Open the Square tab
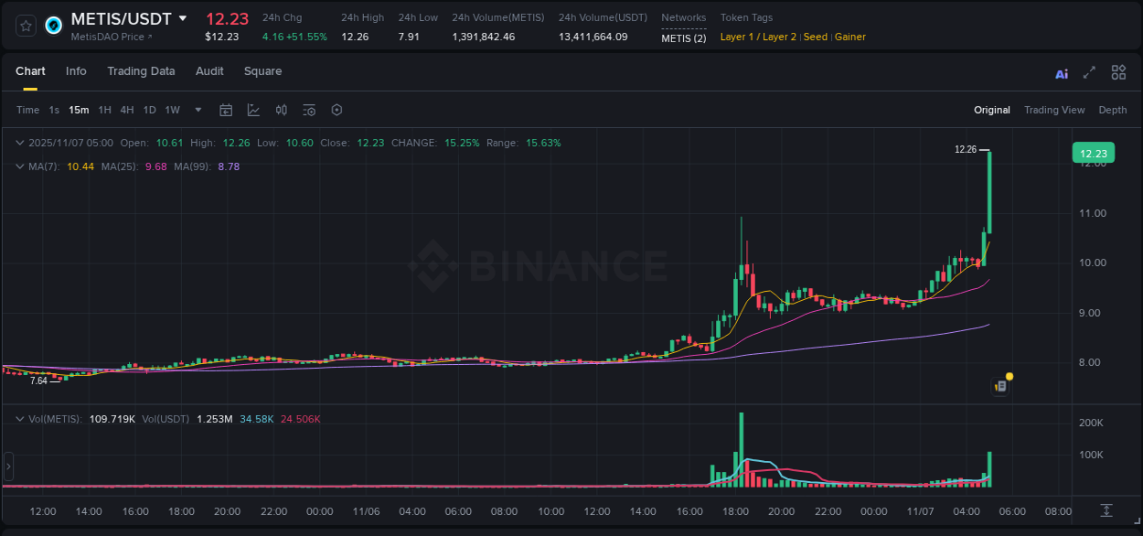The width and height of the screenshot is (1143, 536). pyautogui.click(x=262, y=71)
